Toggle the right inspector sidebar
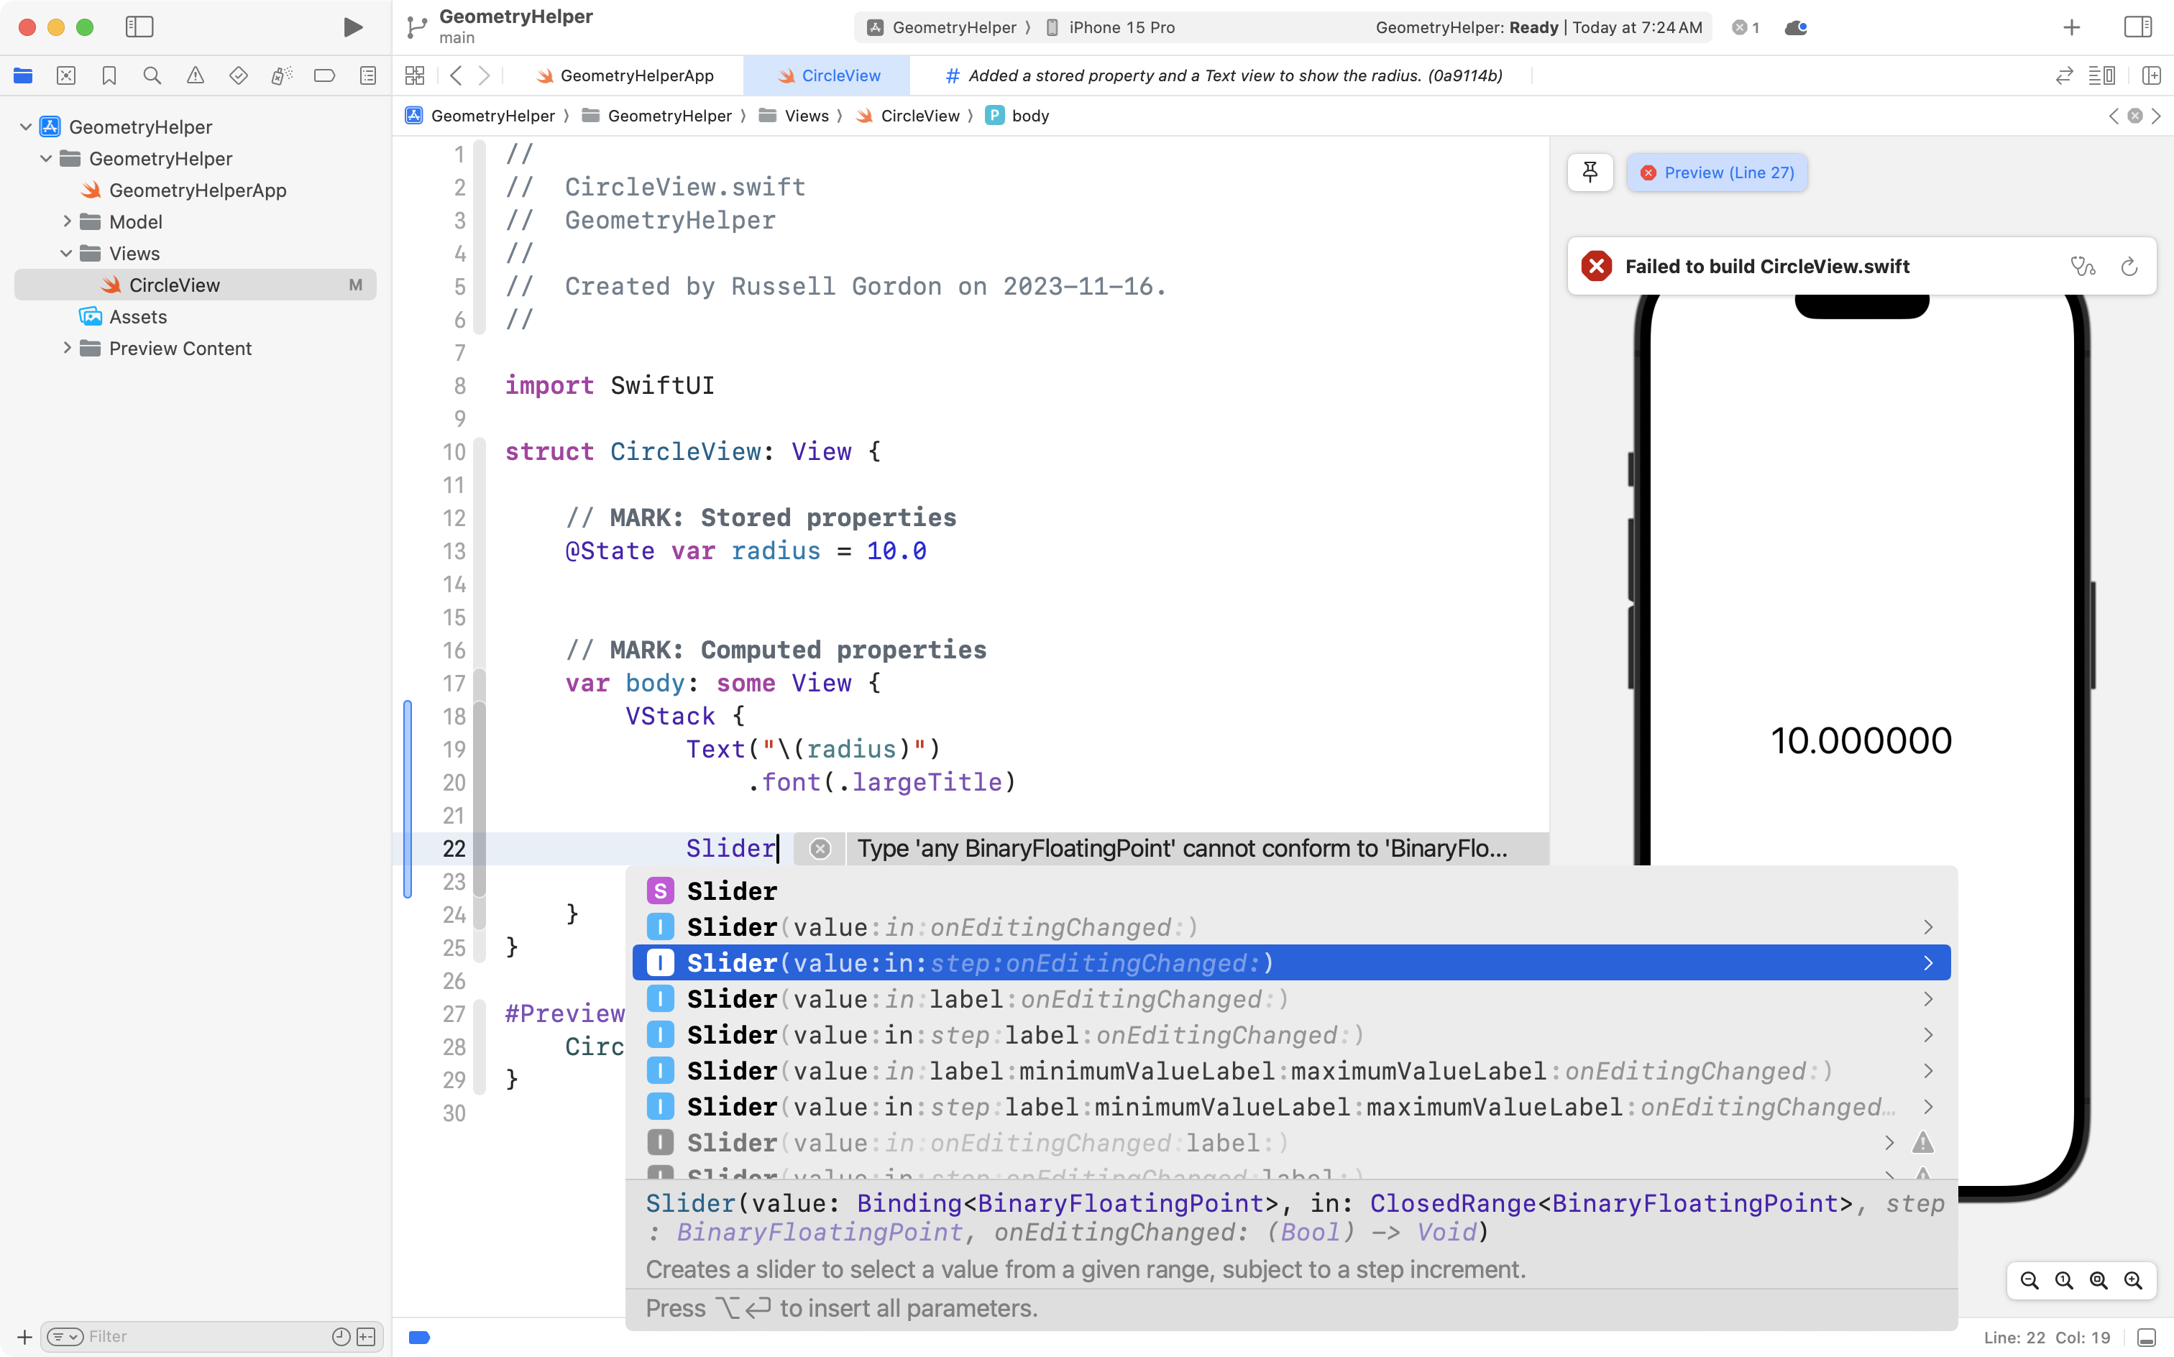 2139,27
